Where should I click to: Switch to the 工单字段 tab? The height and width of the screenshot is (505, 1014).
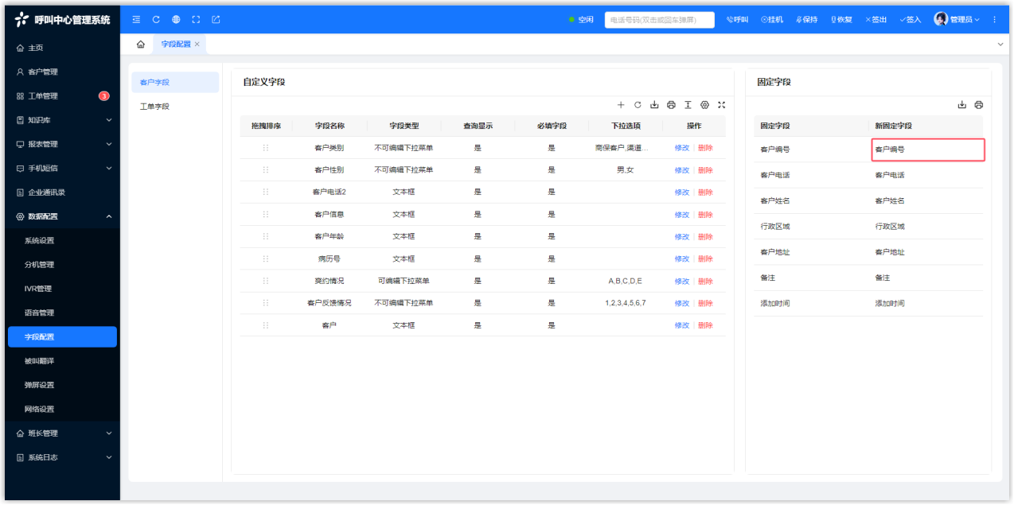click(x=154, y=107)
